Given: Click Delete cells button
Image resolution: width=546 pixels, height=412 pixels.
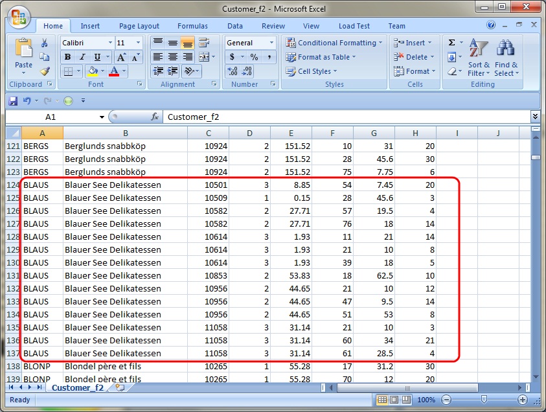Looking at the screenshot, I should point(414,57).
